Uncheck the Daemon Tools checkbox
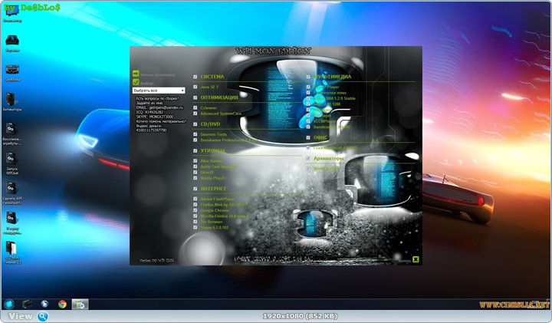The height and width of the screenshot is (323, 552). coord(195,134)
